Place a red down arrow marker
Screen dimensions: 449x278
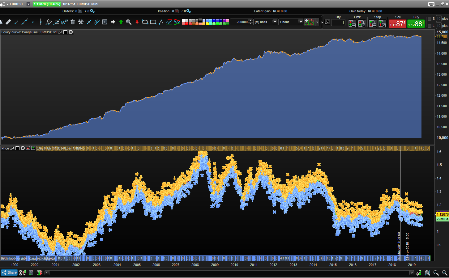[137, 22]
